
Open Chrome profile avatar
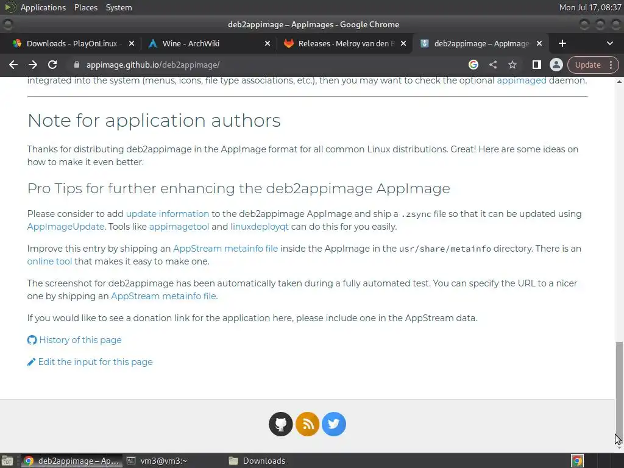(x=556, y=65)
